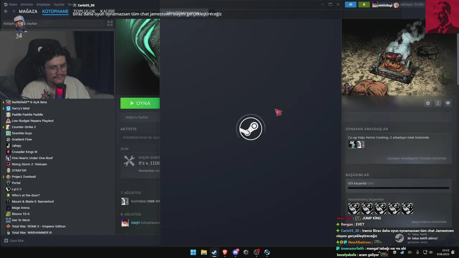This screenshot has width=459, height=258.
Task: Click Başarımlarını Görüntüle link
Action: coord(429,222)
